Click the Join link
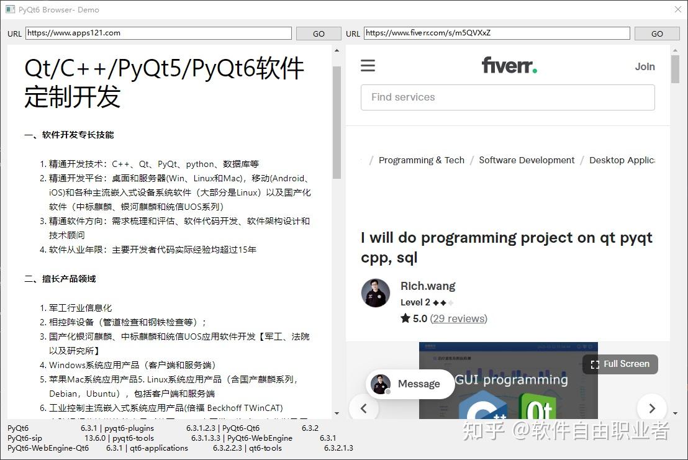This screenshot has height=460, width=688. click(x=645, y=66)
